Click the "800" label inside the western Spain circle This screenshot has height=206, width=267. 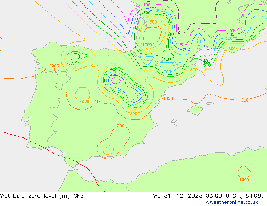pyautogui.click(x=85, y=101)
